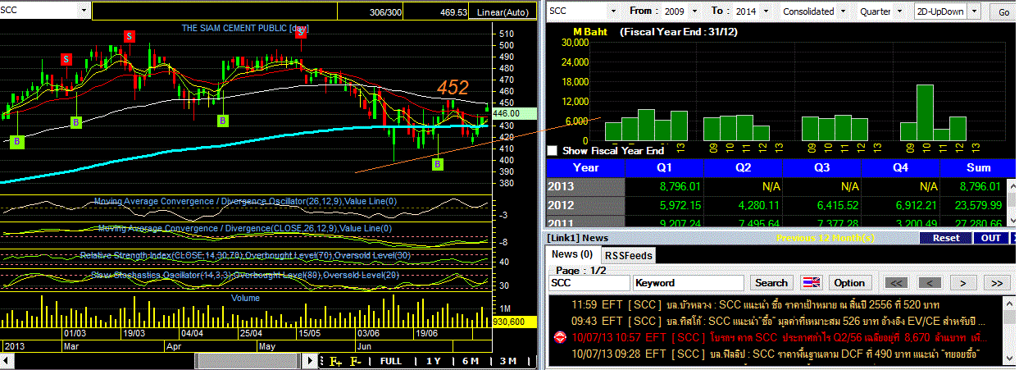The height and width of the screenshot is (370, 1019).
Task: Click the news list scroll-up arrow
Action: [x=1008, y=302]
